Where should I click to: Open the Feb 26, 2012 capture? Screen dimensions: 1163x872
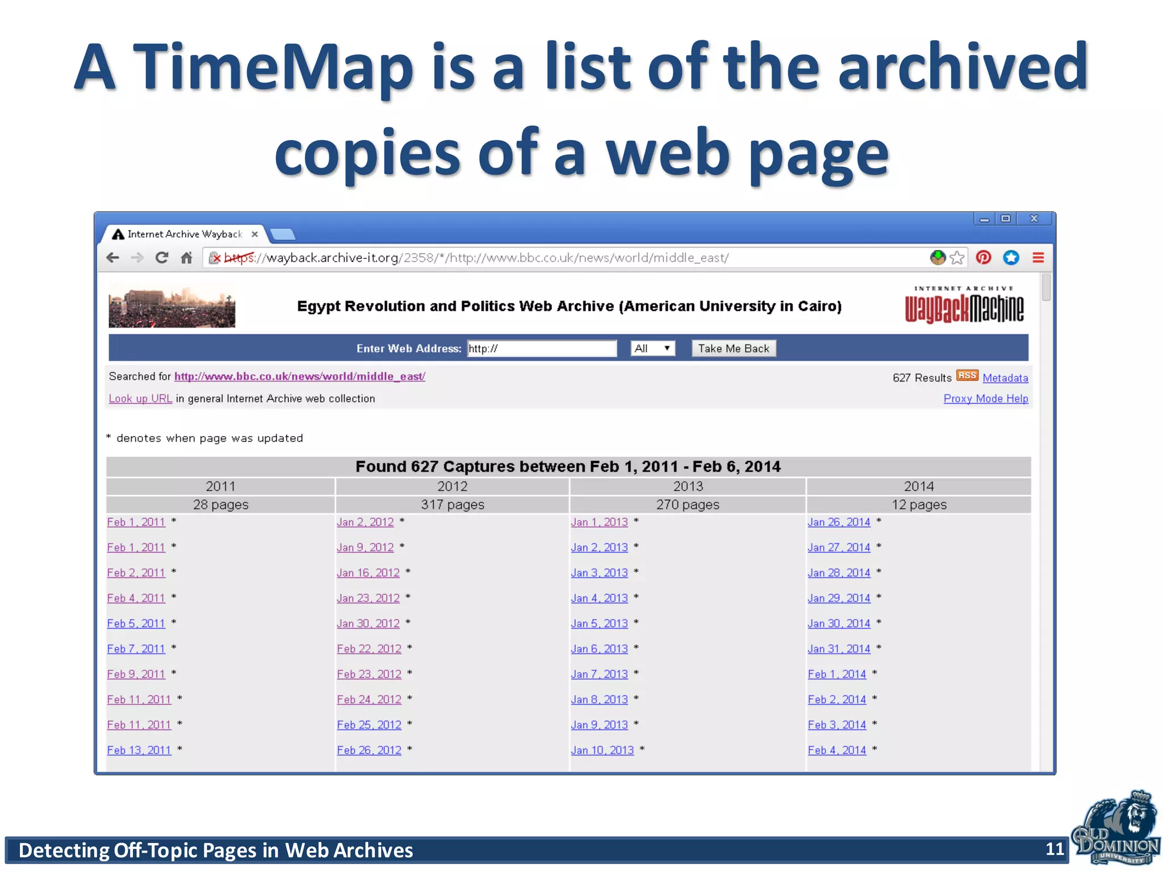click(x=369, y=750)
